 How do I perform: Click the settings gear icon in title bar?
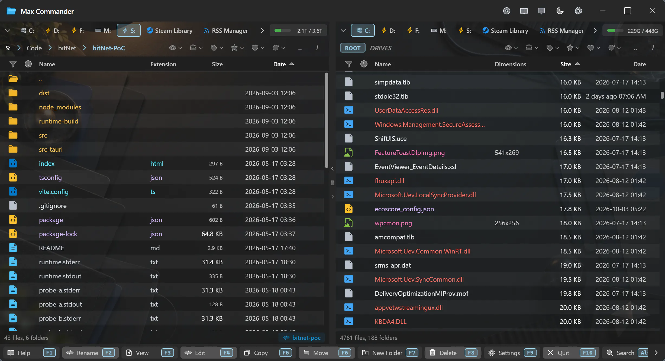[x=578, y=11]
